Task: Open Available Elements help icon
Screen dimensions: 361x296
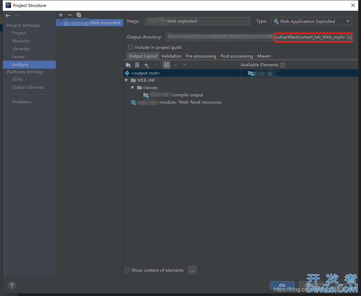Action: [283, 65]
